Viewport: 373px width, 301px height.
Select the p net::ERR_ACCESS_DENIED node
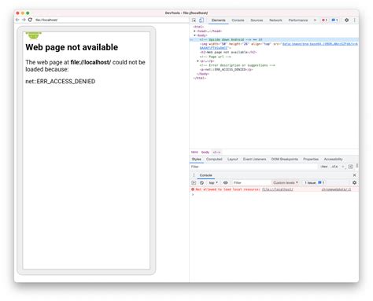pyautogui.click(x=226, y=69)
